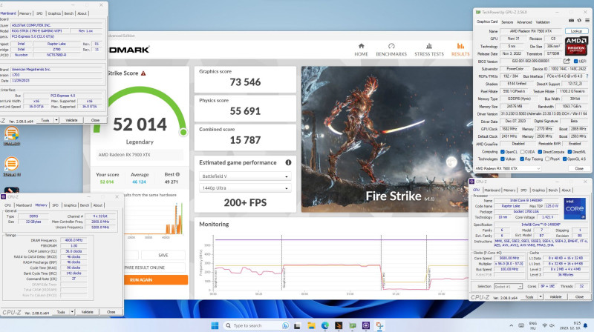Open the Bench tab in the Memory CPU-Z window

[85, 205]
